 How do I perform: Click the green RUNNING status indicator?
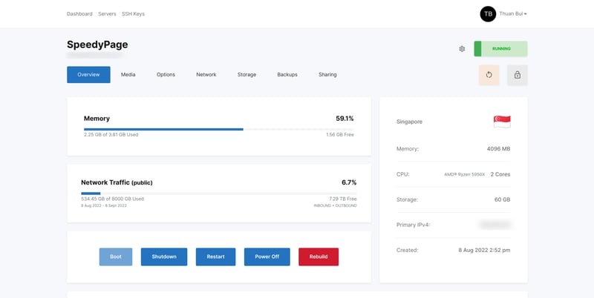pos(500,49)
